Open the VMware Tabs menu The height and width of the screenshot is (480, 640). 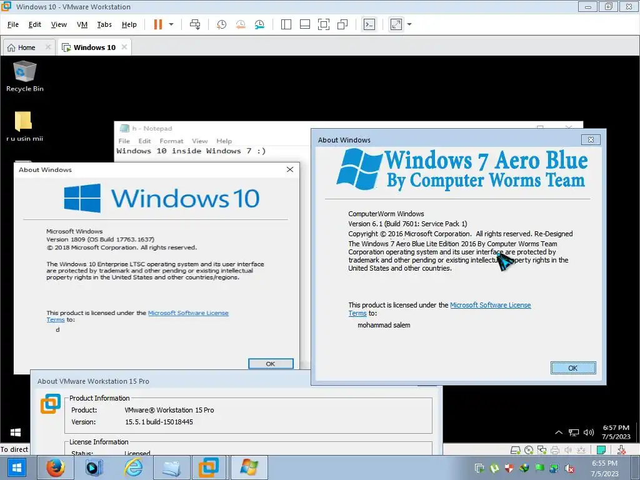tap(104, 24)
